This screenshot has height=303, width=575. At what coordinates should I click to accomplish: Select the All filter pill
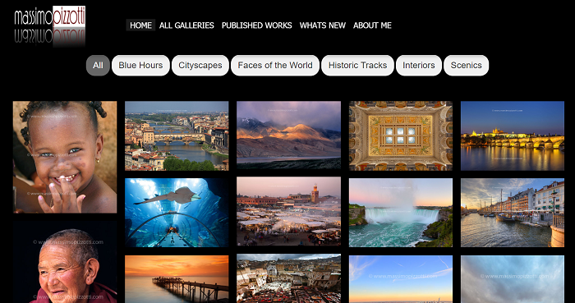(98, 65)
